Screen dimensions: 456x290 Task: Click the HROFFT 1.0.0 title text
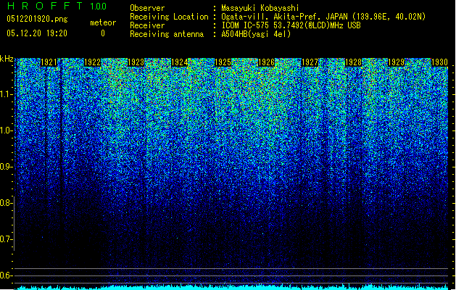click(57, 6)
